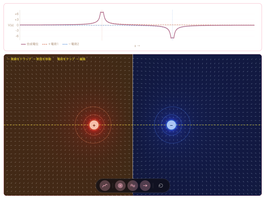
Task: Click the －電荷2 legend entry
Action: (71, 44)
